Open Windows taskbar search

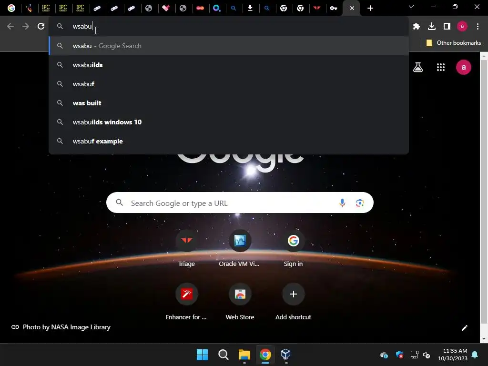tap(223, 355)
